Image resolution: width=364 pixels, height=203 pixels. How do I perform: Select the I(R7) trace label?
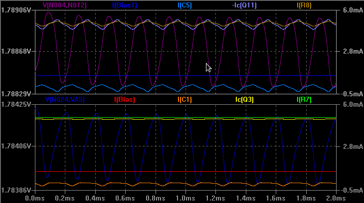coord(304,100)
